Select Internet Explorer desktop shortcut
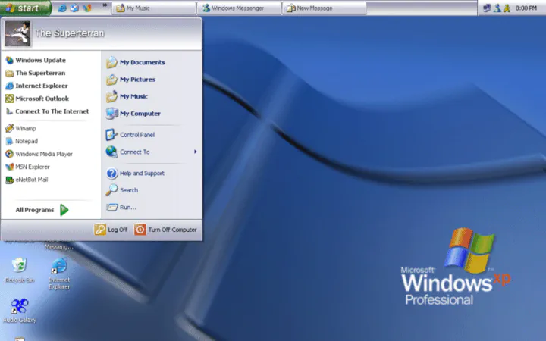The image size is (546, 341). [x=59, y=274]
